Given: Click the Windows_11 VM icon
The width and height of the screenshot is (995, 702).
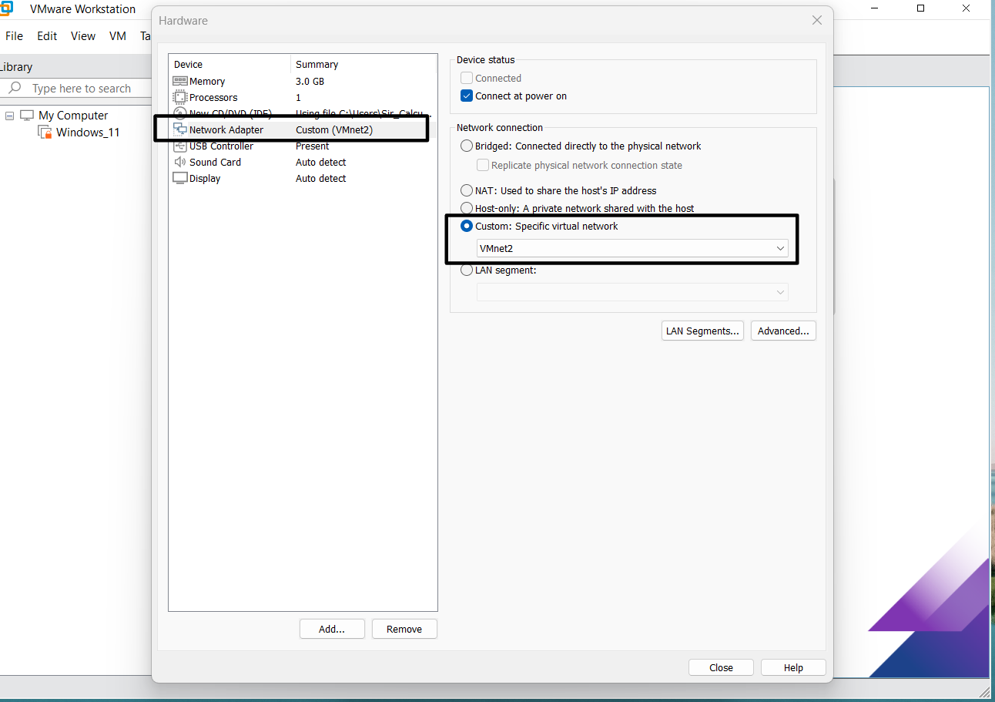Looking at the screenshot, I should [x=45, y=132].
